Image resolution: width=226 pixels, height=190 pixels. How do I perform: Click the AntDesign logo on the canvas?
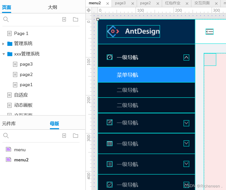(x=133, y=31)
